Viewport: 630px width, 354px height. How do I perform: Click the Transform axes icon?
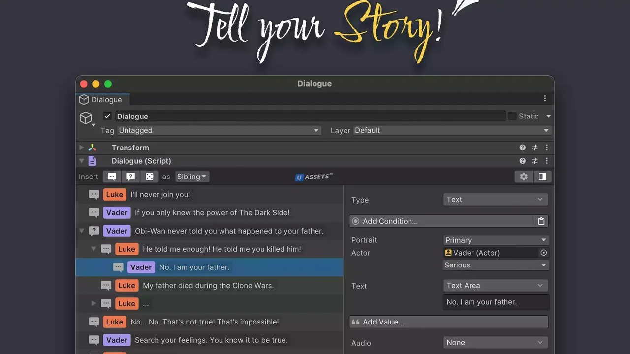coord(92,147)
